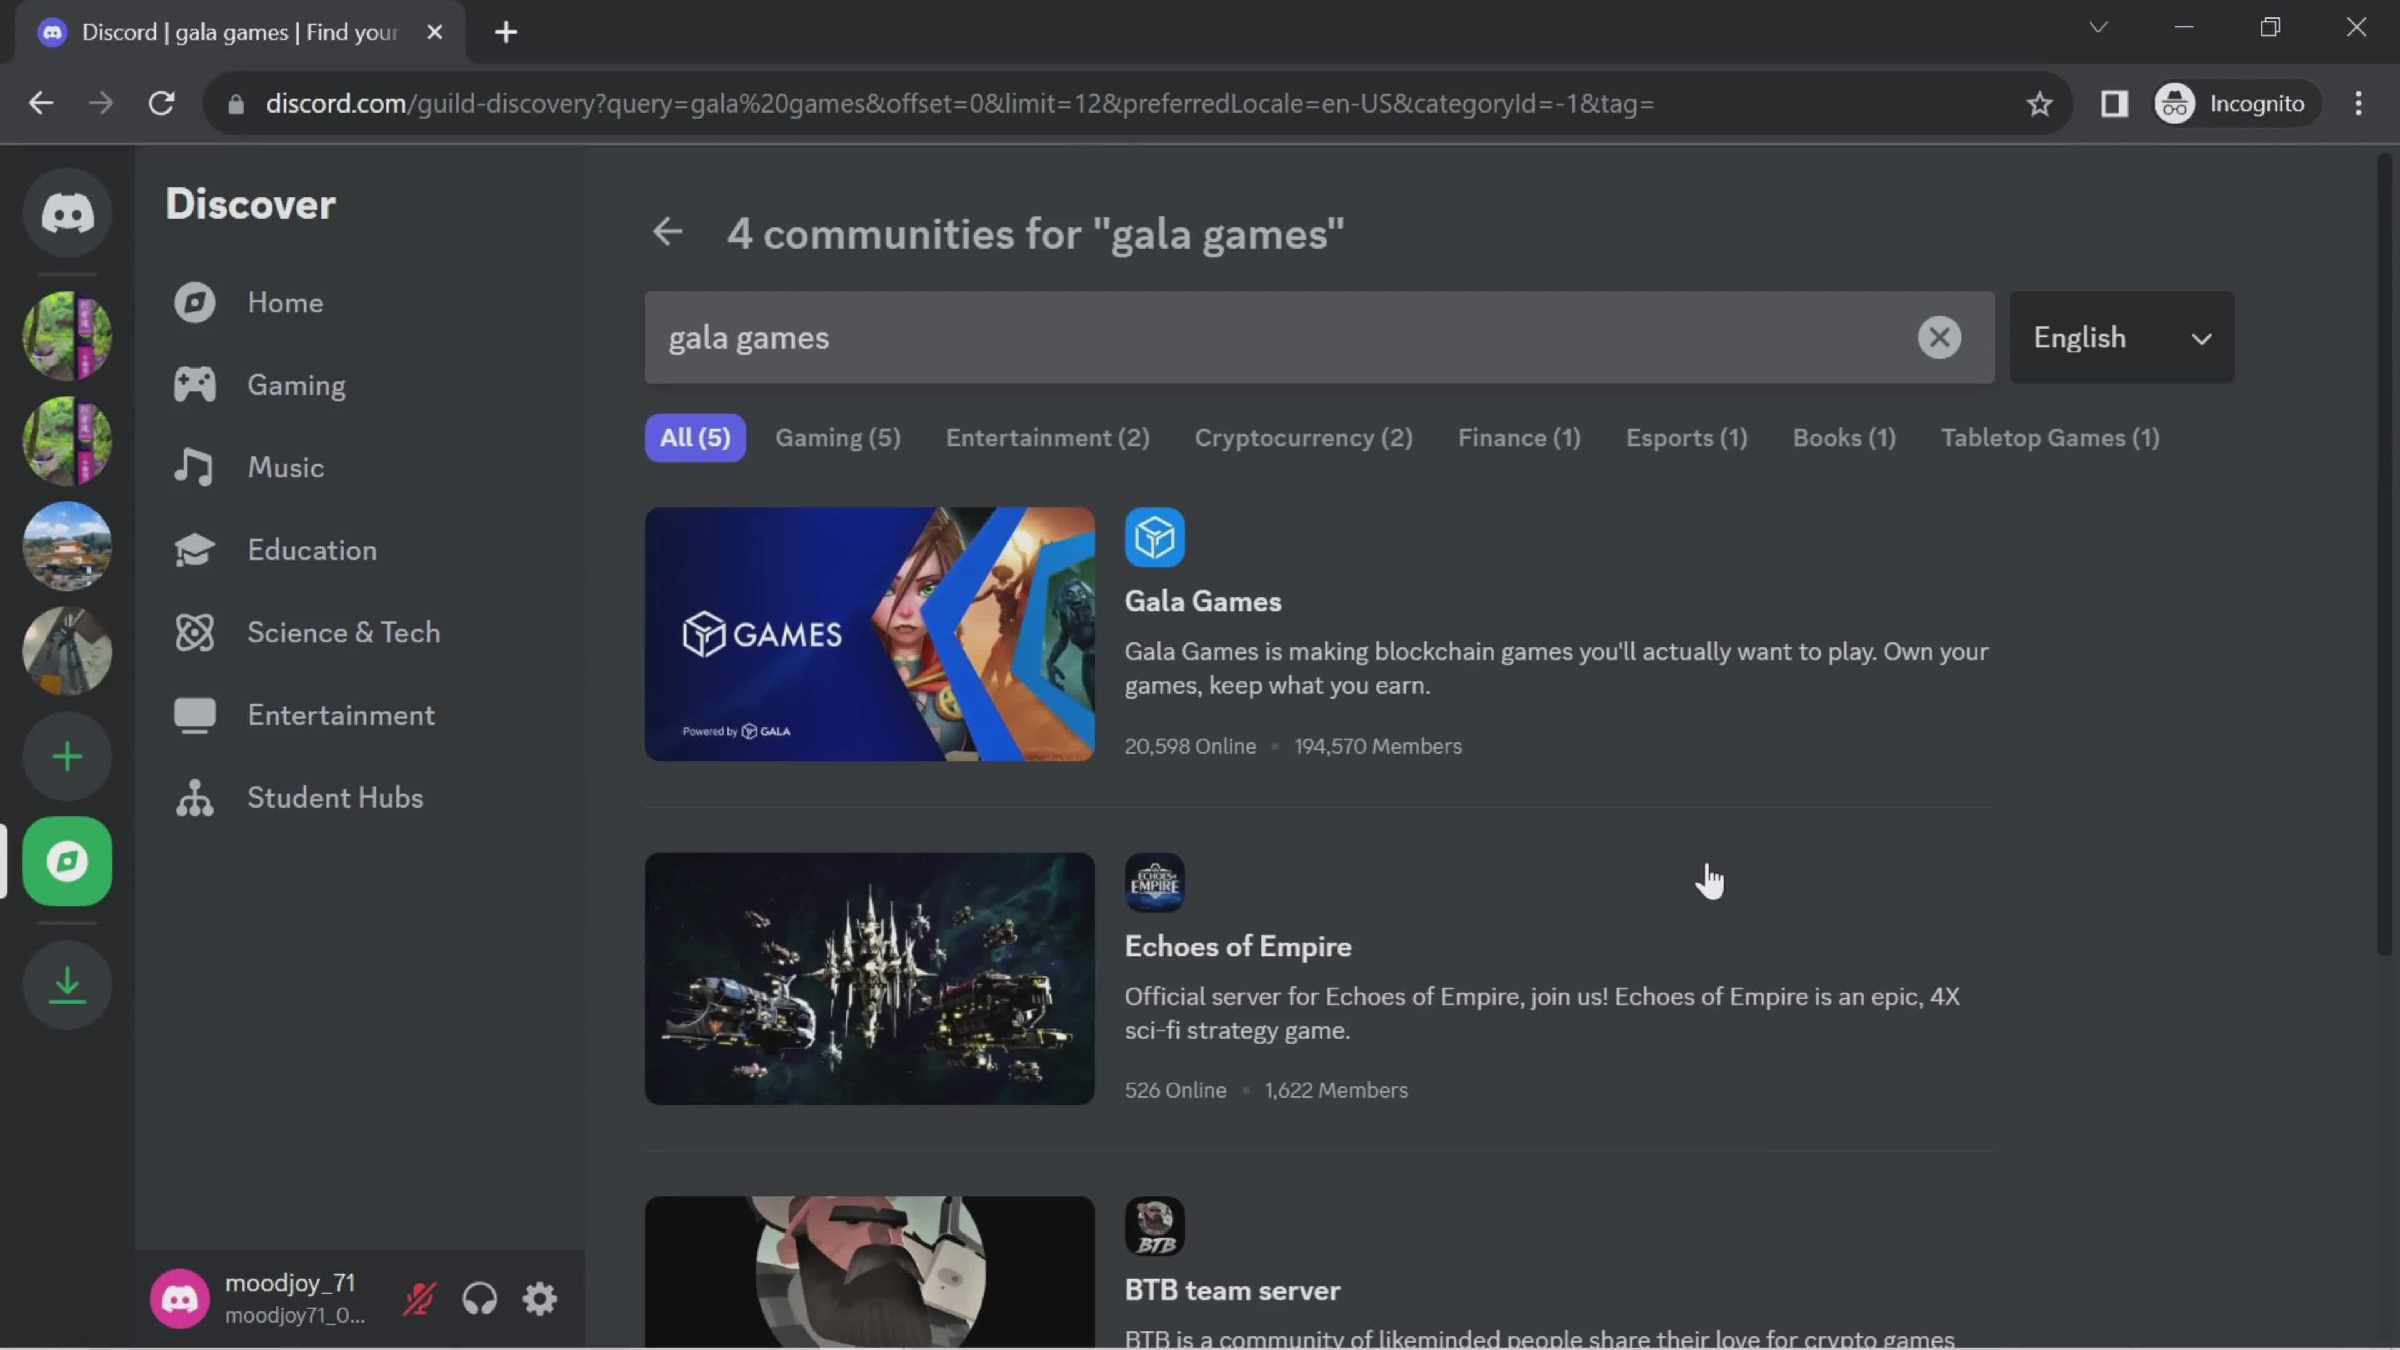Screen dimensions: 2400x1350
Task: Select the Cryptocurrency (2) filter
Action: pos(1304,437)
